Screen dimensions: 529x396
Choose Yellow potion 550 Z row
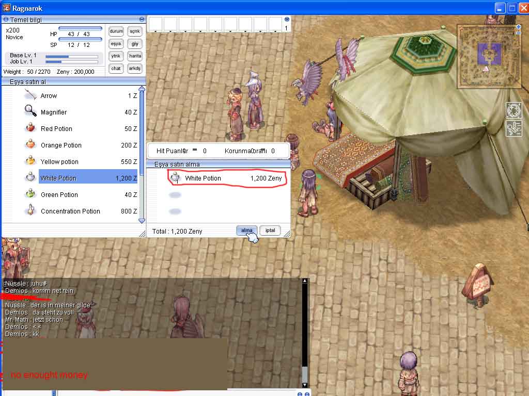80,161
